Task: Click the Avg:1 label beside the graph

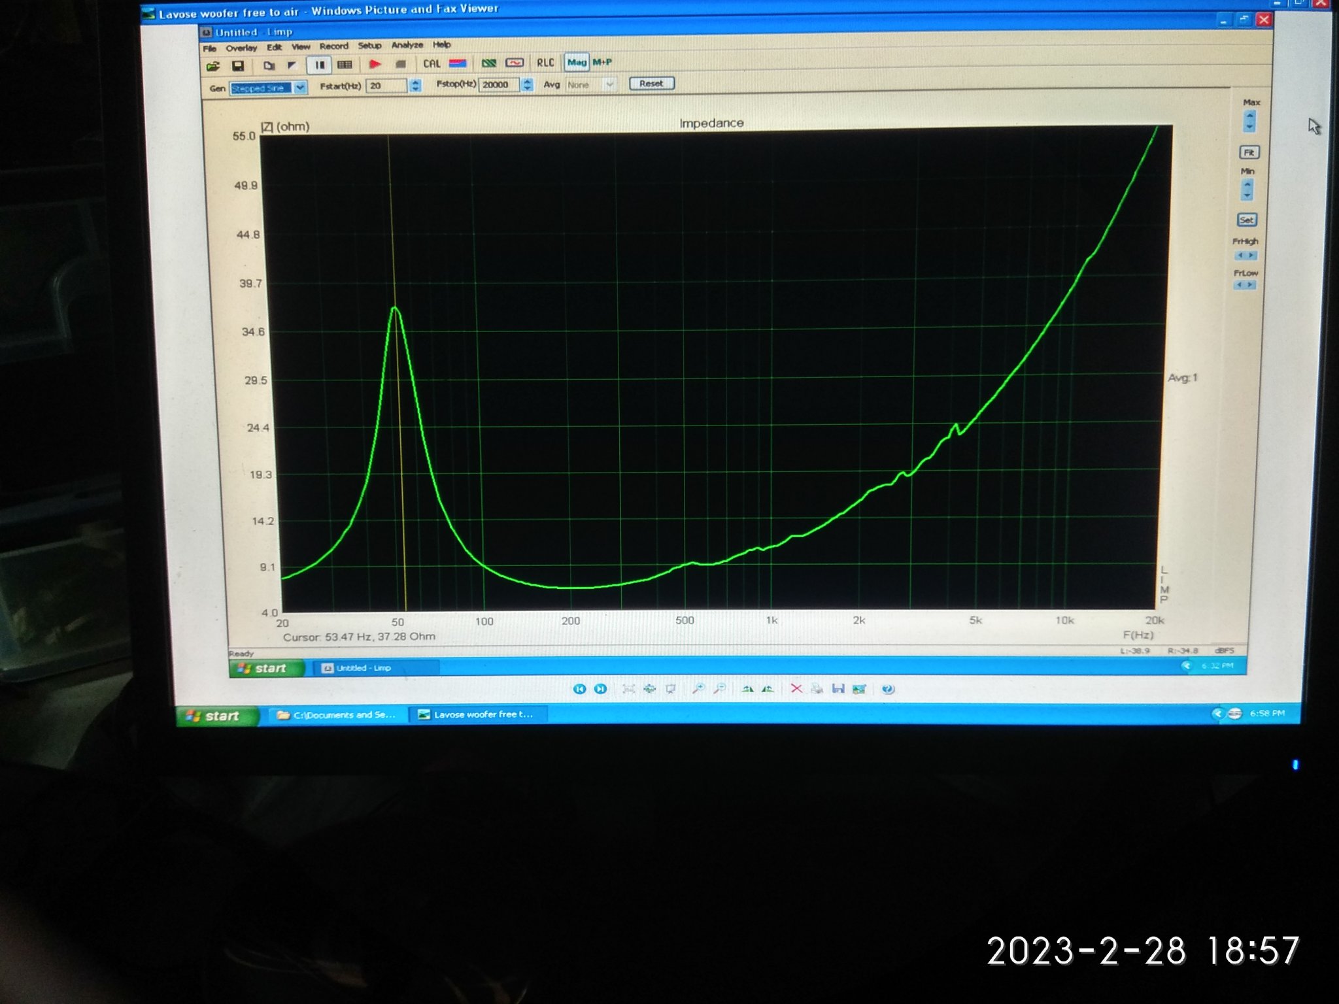Action: click(x=1182, y=377)
